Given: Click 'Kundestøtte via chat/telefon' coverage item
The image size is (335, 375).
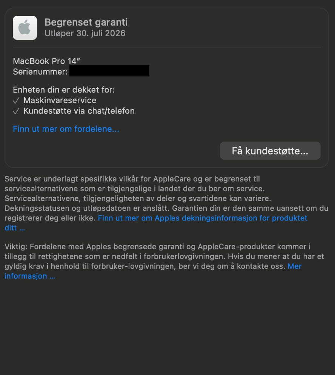Looking at the screenshot, I should click(x=79, y=111).
